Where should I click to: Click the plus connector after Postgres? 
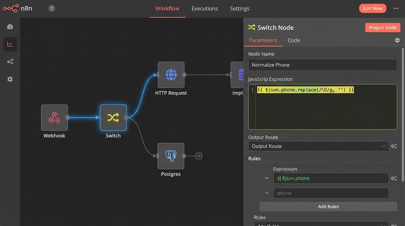tap(199, 156)
